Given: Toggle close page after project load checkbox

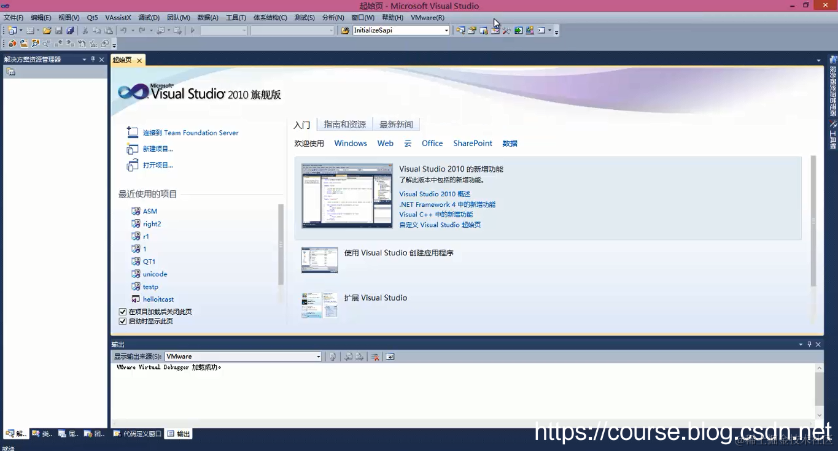Looking at the screenshot, I should pos(122,312).
